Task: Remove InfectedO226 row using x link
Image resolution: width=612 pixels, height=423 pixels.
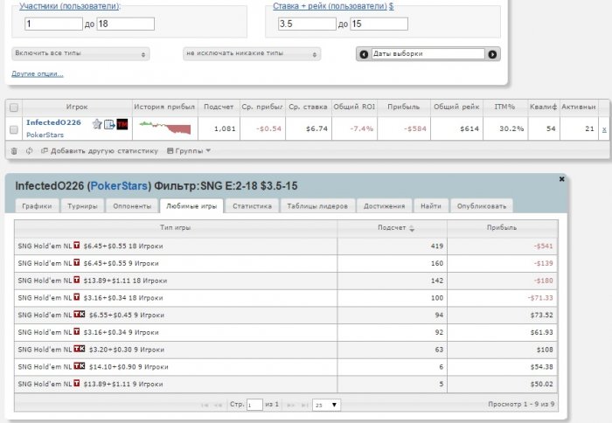Action: (x=604, y=129)
